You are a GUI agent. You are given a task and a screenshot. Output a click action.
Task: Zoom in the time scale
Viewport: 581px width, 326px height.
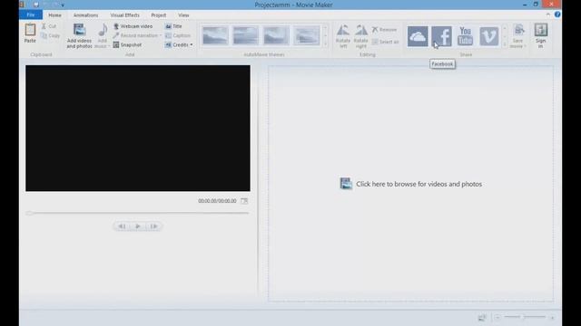click(x=552, y=318)
